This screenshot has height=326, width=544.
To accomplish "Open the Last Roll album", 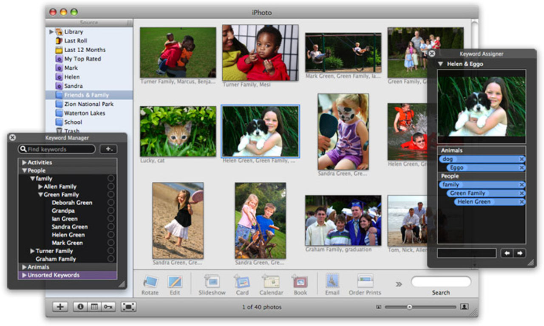I will point(72,41).
